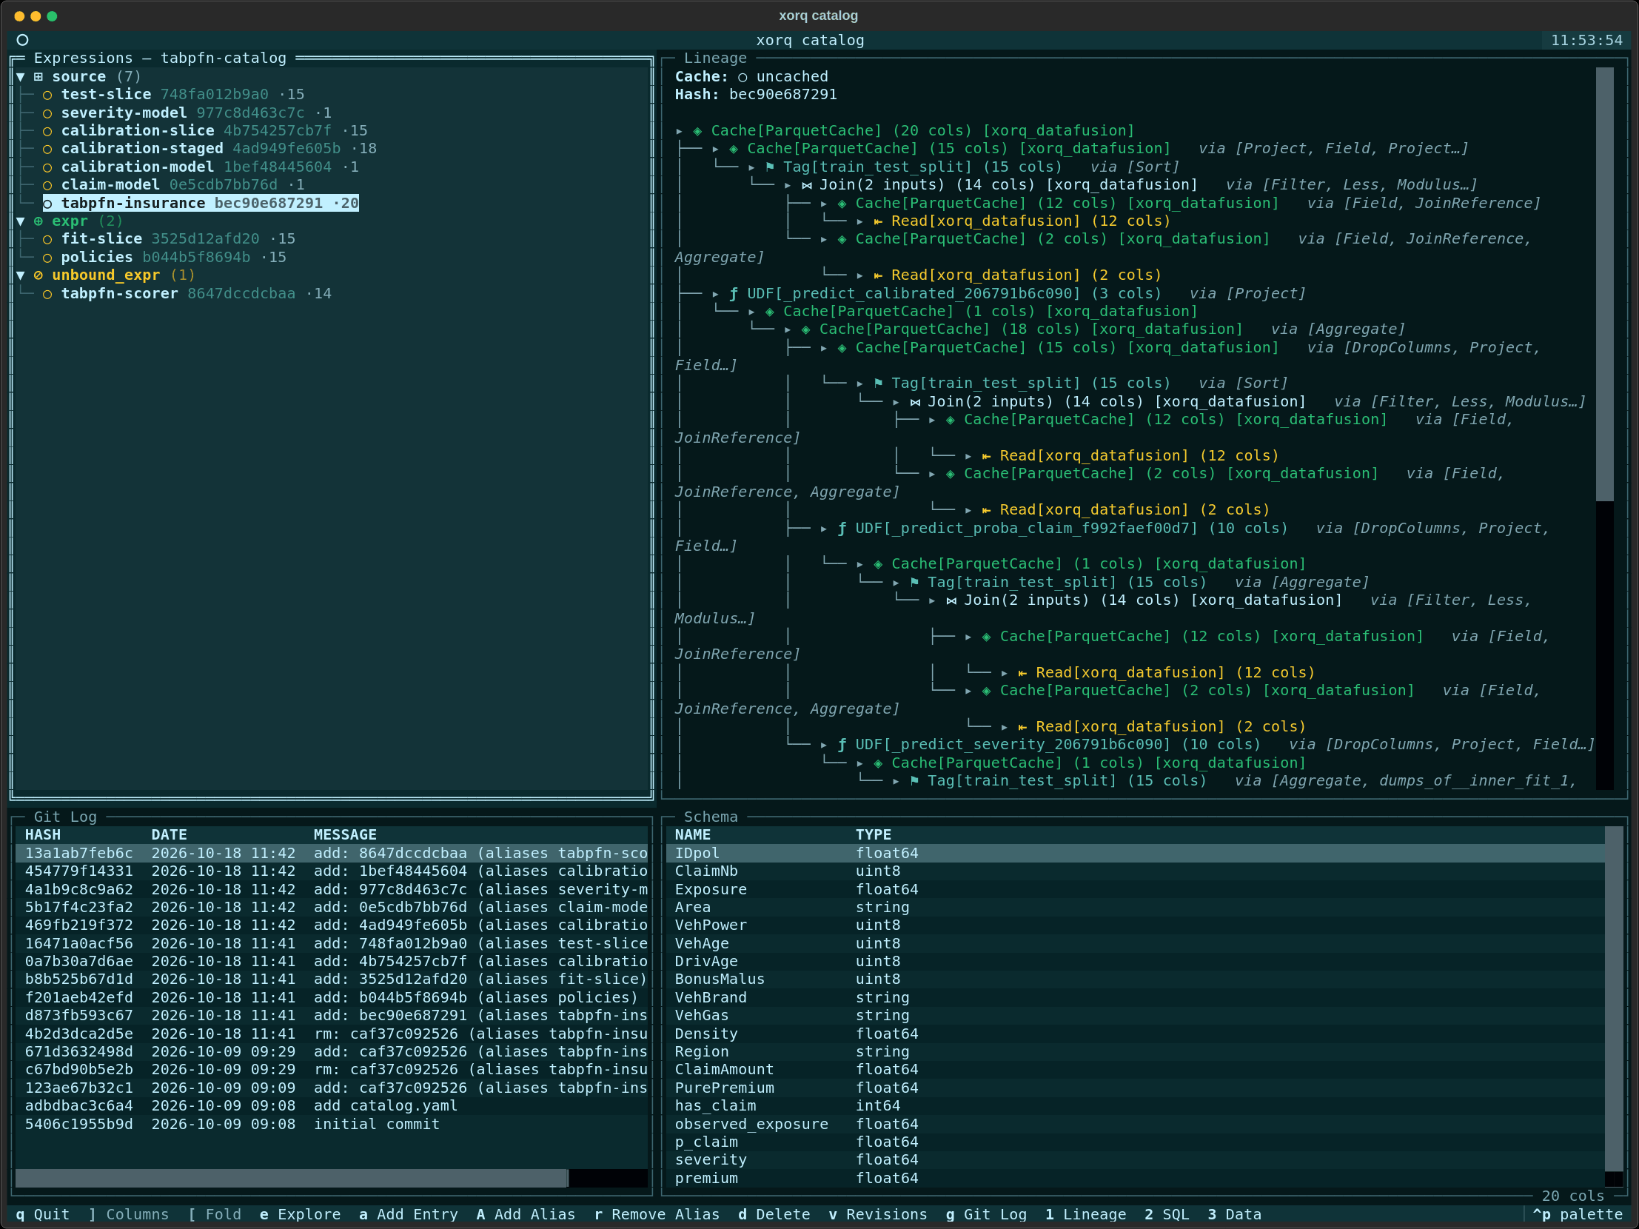Select the premium schema row

pos(1135,1179)
